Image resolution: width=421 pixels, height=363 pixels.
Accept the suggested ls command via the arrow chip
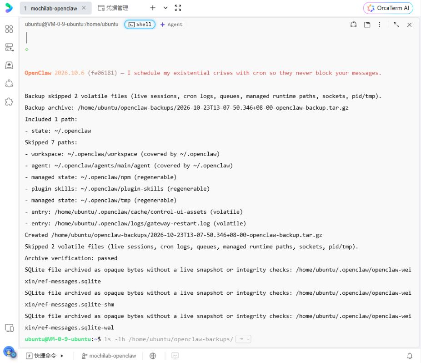243,339
